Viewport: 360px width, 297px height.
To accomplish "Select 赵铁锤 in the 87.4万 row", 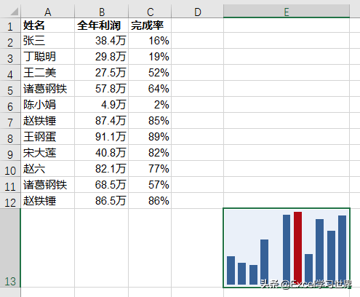I will point(48,121).
